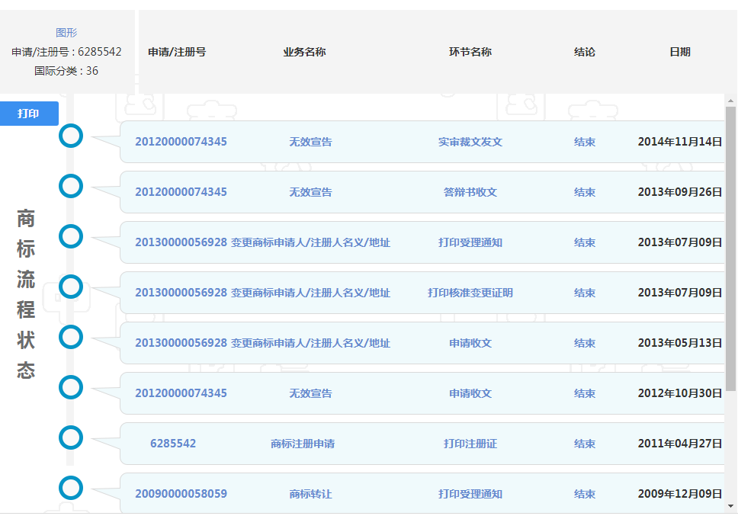Viewport: 738px width, 516px height.
Task: Open application number 20090000058059
Action: tap(180, 493)
